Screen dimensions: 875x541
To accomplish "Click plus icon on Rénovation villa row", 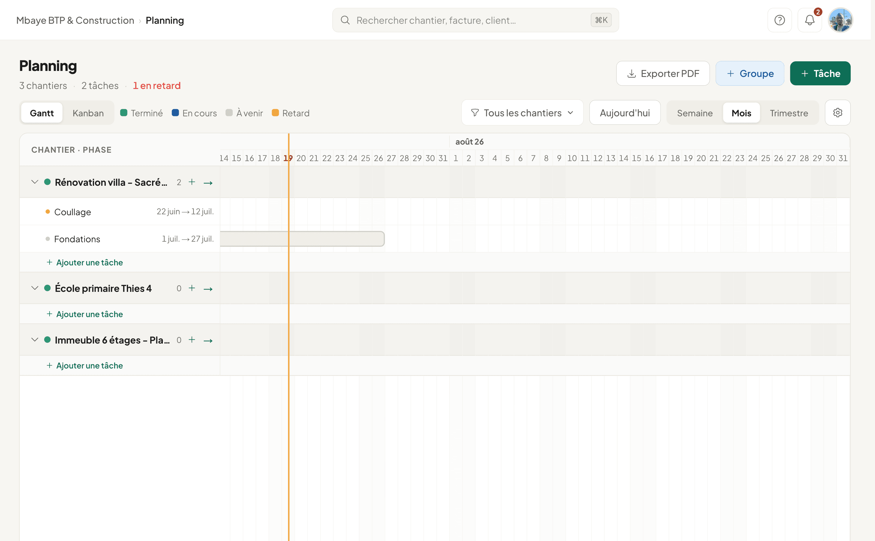I will 192,182.
